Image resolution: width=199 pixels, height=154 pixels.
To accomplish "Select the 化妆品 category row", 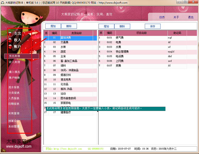I will (x=70, y=84).
